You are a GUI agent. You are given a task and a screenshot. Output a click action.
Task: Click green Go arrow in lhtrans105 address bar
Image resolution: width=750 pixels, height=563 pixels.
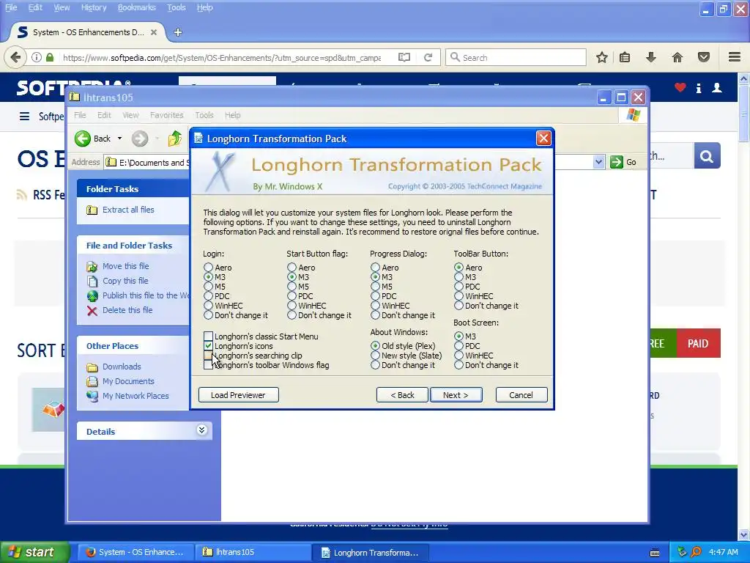click(x=617, y=162)
